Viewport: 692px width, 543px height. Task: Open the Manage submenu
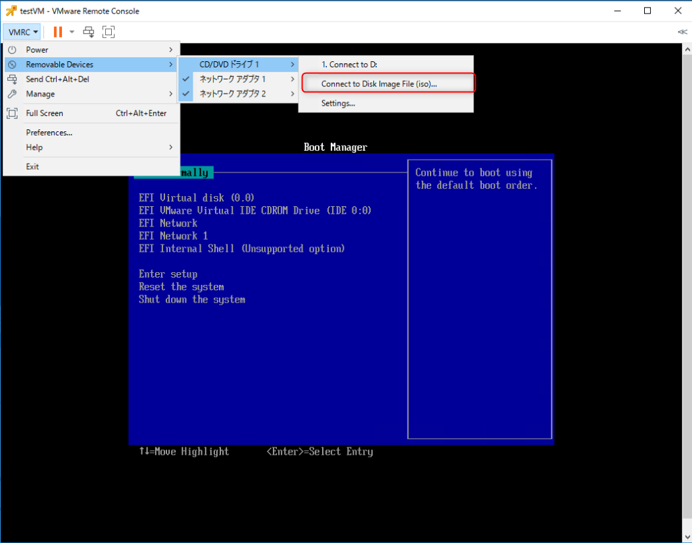coord(92,94)
